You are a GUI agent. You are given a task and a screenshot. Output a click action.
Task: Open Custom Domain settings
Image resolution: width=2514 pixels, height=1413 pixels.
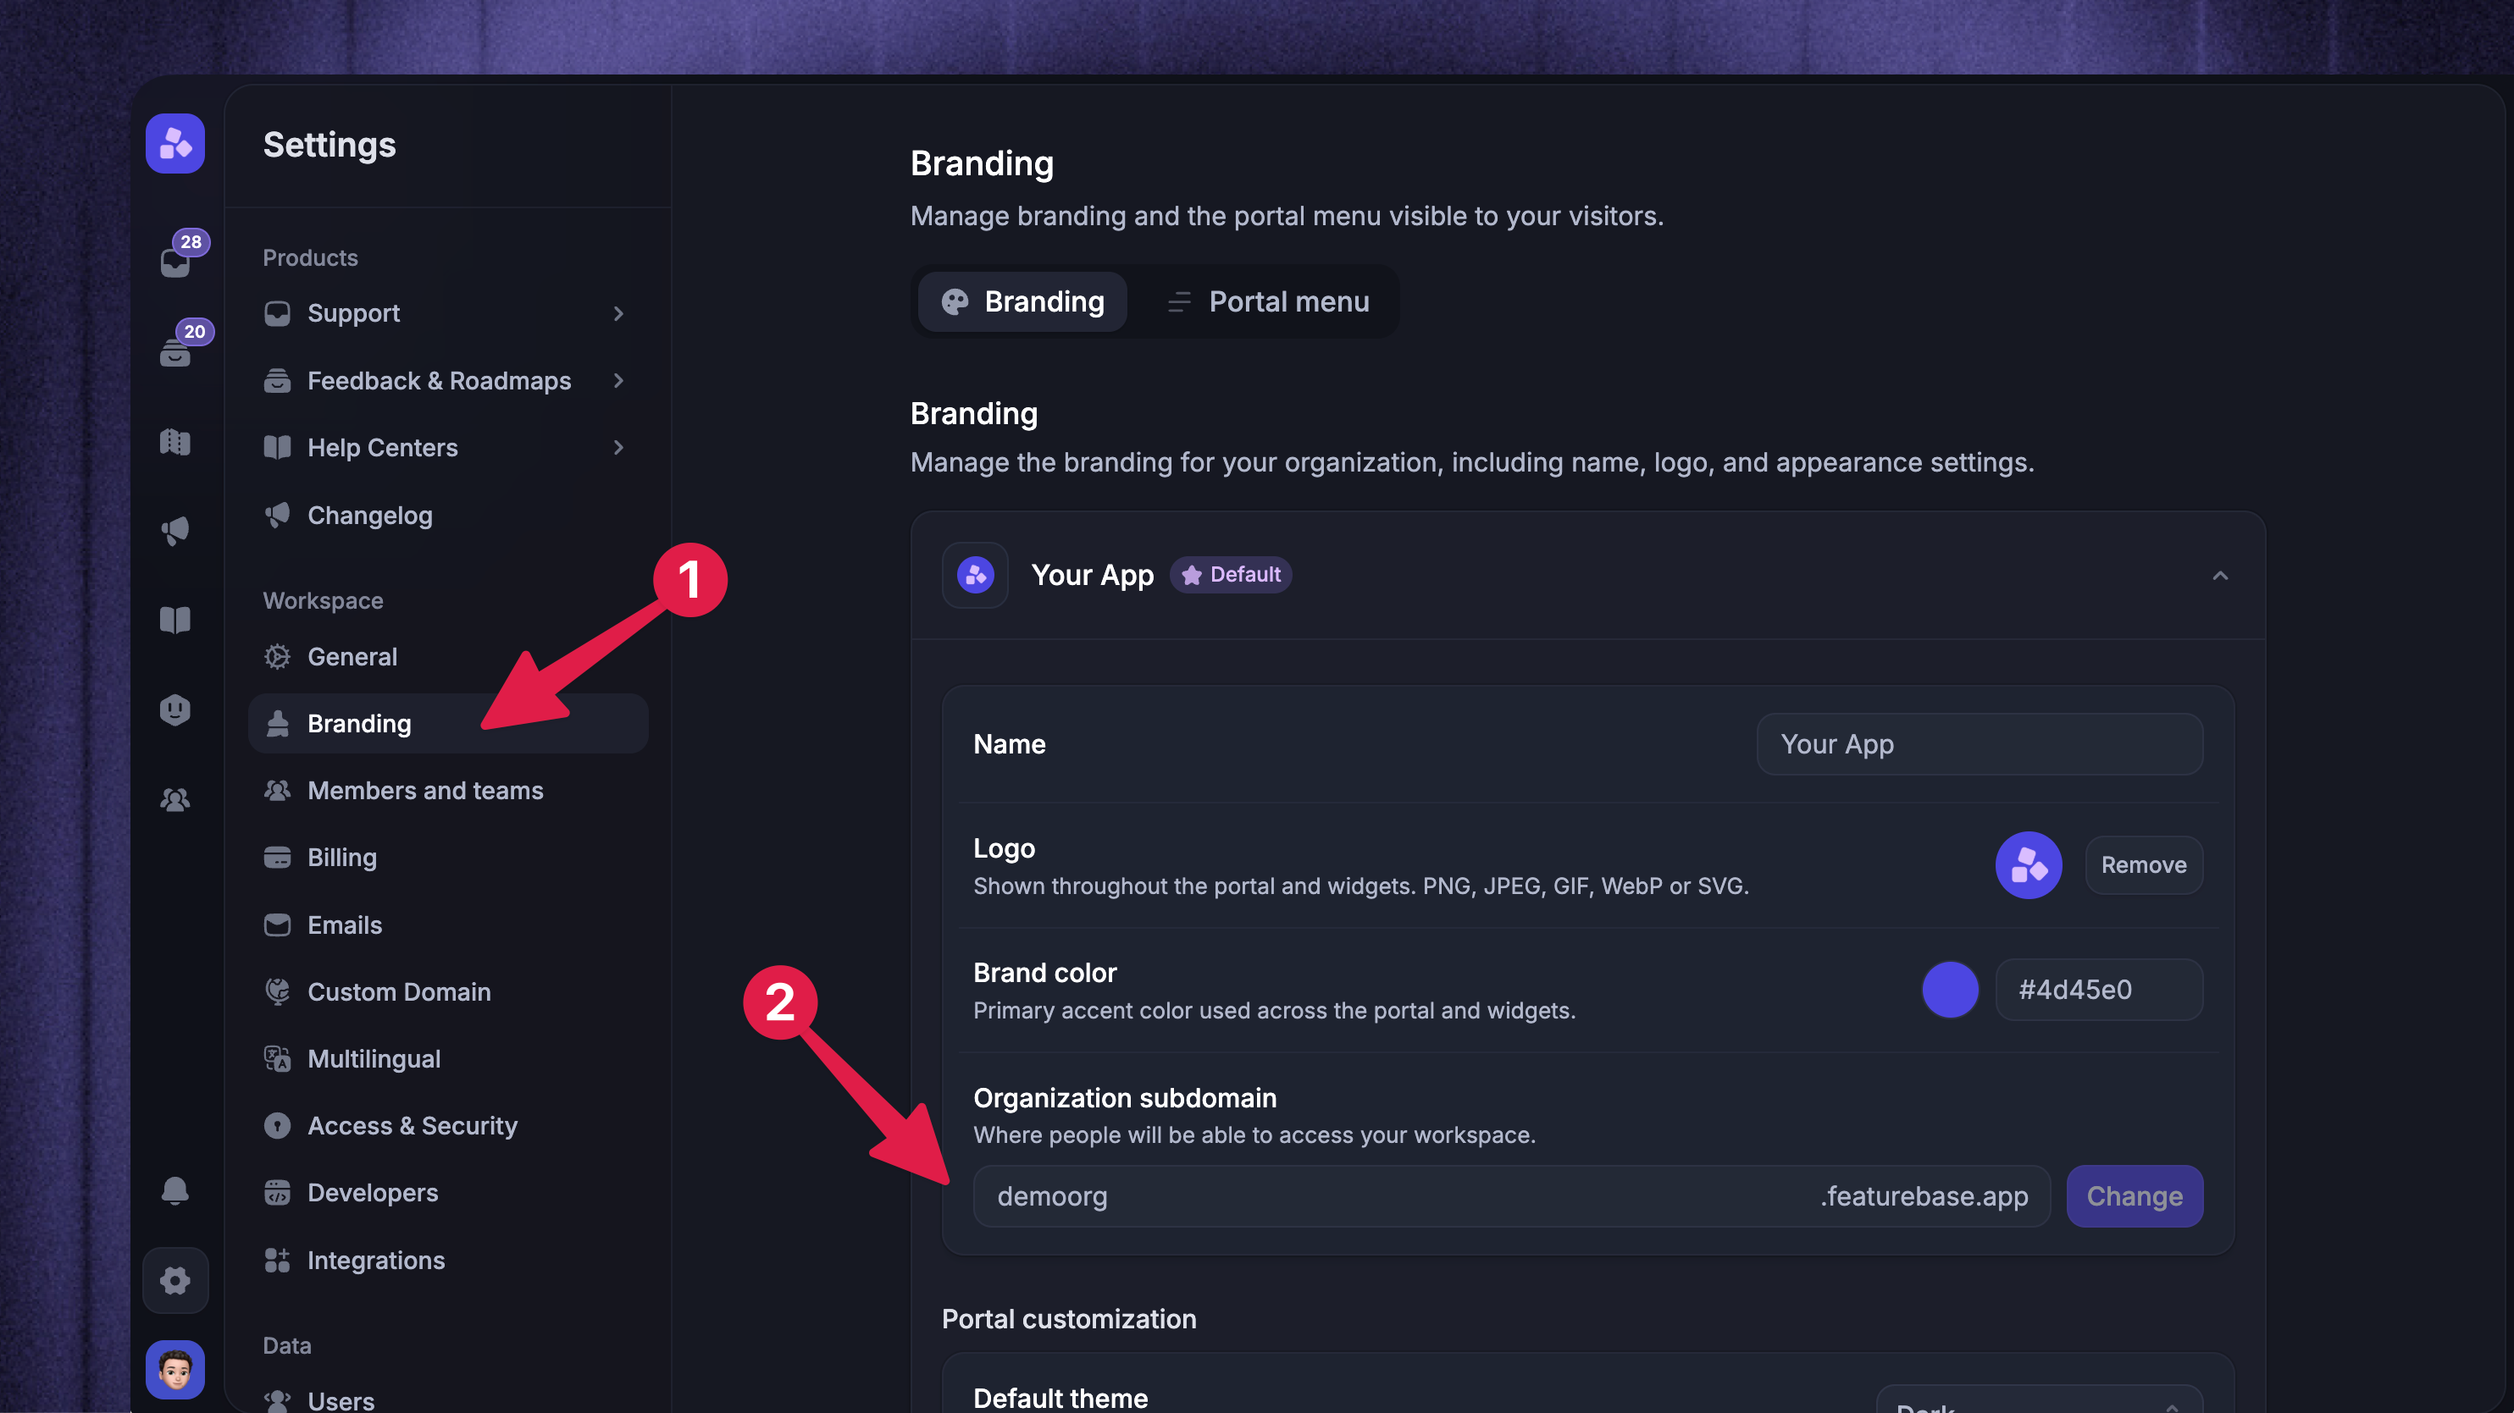(448, 991)
